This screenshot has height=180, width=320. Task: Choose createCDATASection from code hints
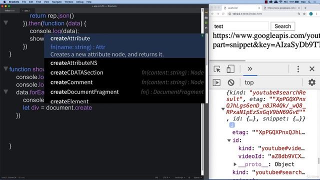pyautogui.click(x=124, y=72)
